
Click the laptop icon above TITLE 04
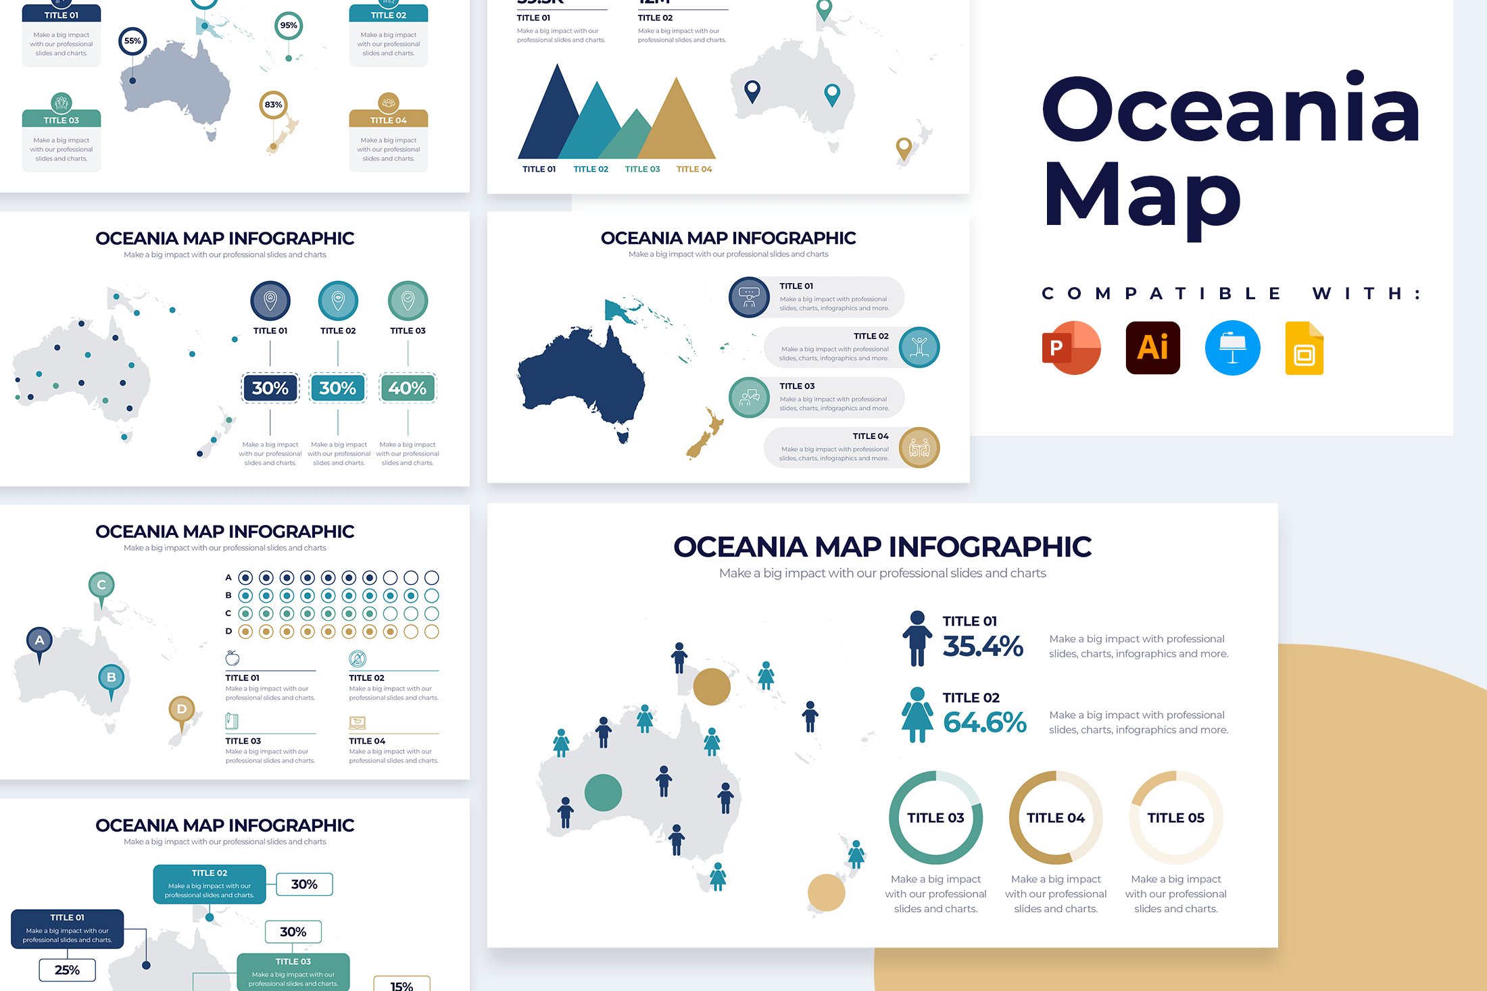click(358, 722)
